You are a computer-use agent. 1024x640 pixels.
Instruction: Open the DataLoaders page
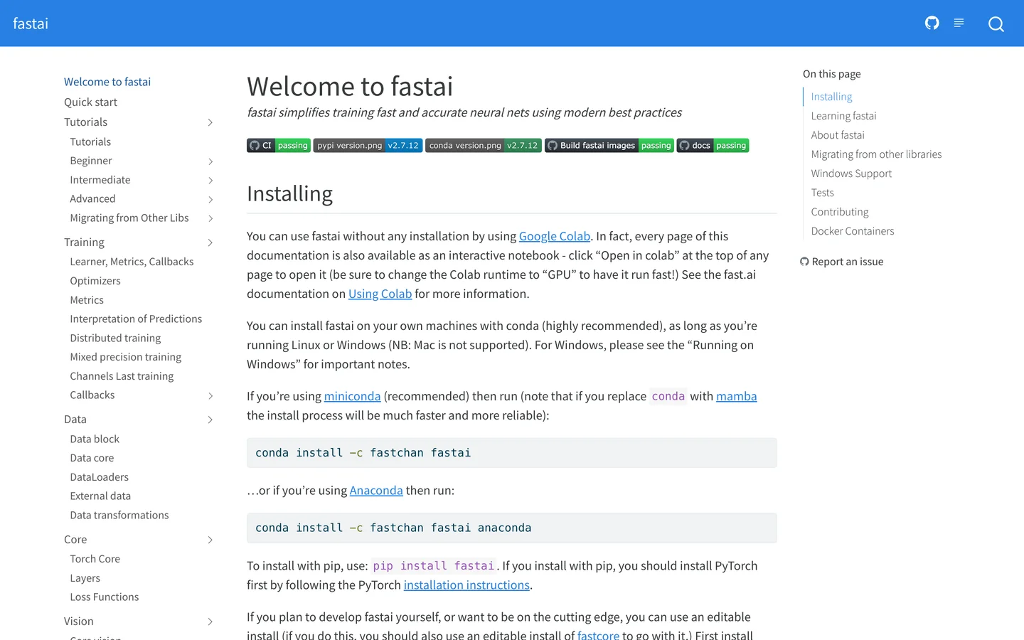coord(99,477)
